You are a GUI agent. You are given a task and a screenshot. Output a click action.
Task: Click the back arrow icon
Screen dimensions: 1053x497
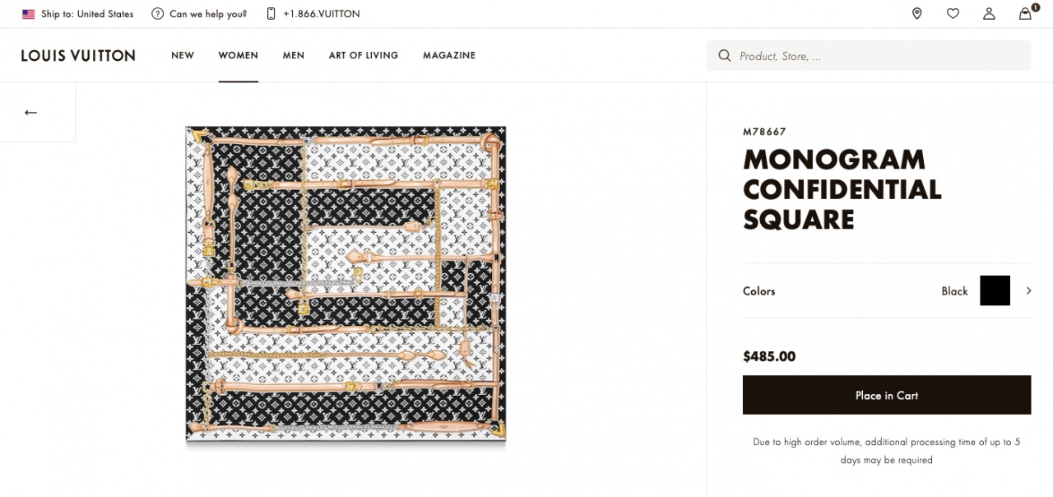pos(31,113)
